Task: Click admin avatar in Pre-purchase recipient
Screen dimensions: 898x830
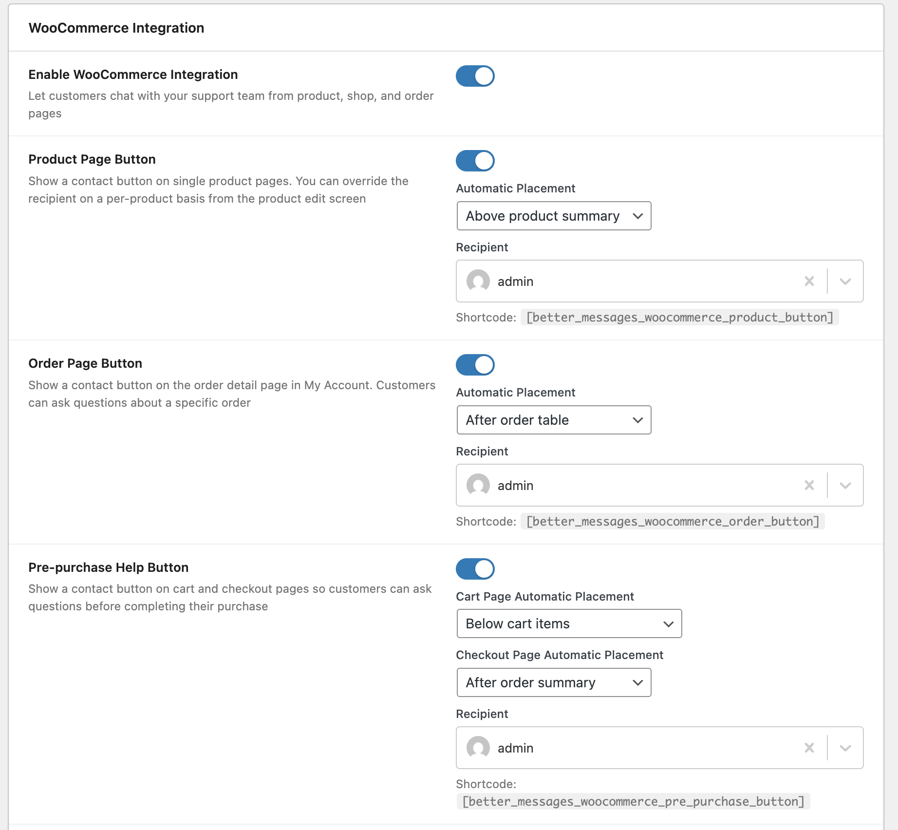Action: coord(478,748)
